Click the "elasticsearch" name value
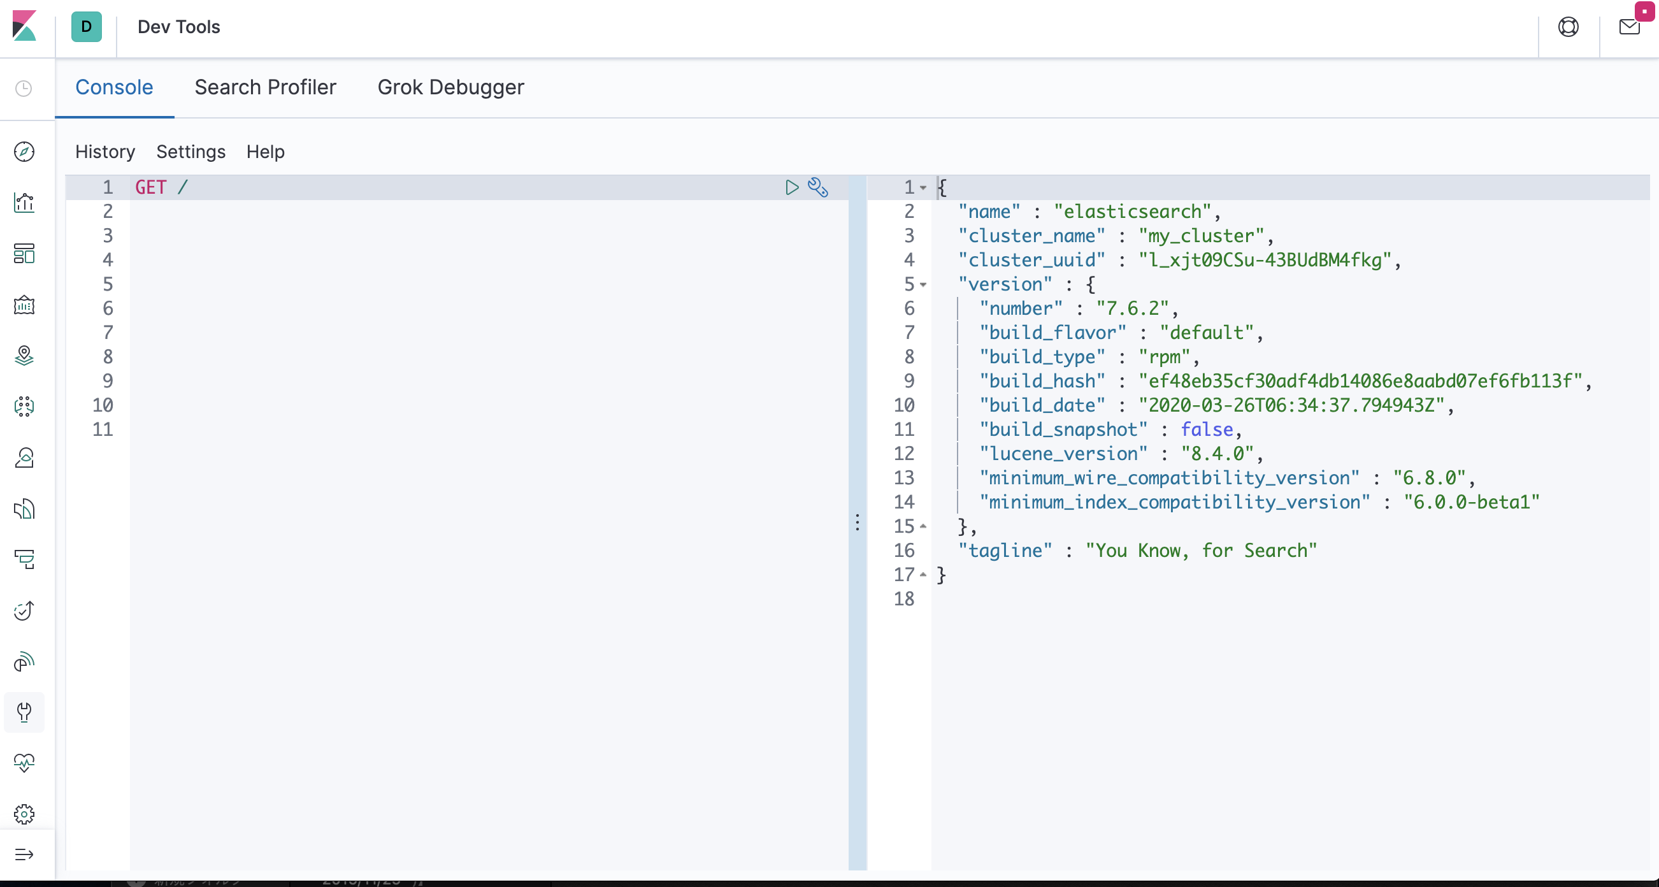 [x=1132, y=212]
